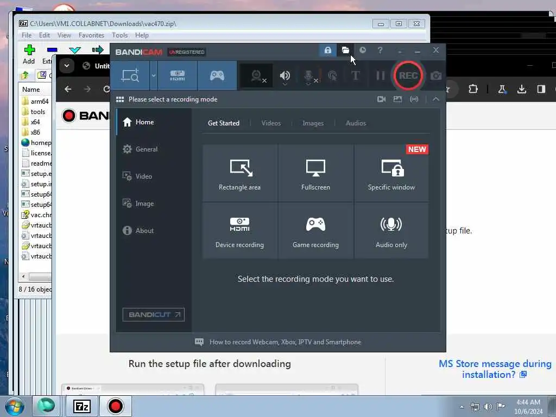Screen dimensions: 556x417
Task: Open Video settings in Bandicam sidebar
Action: tap(154, 176)
